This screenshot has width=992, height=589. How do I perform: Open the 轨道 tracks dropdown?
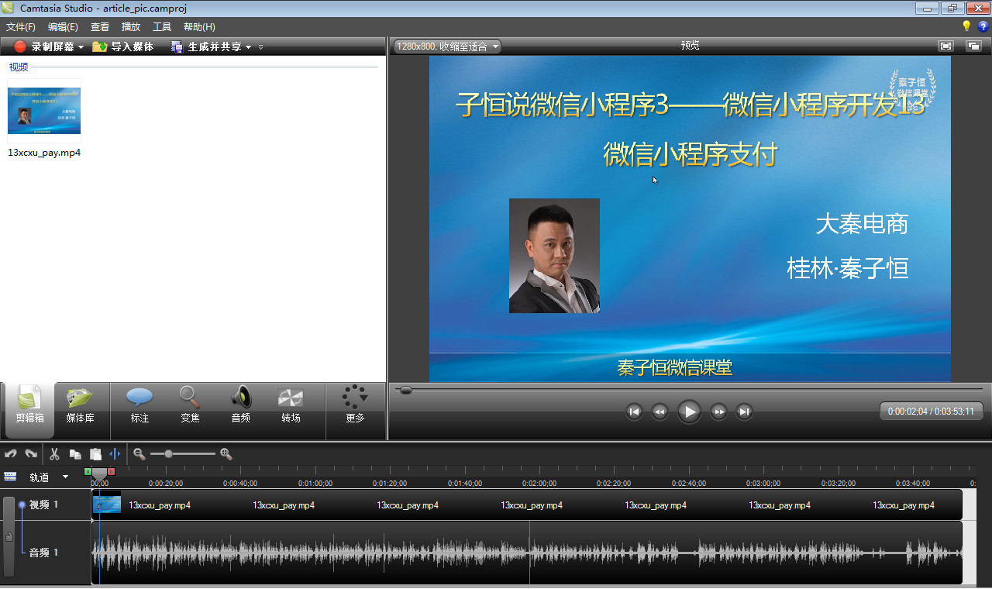[48, 477]
